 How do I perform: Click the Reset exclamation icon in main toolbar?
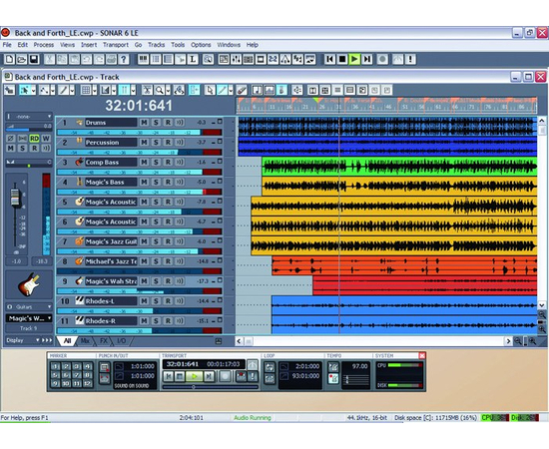pos(410,59)
